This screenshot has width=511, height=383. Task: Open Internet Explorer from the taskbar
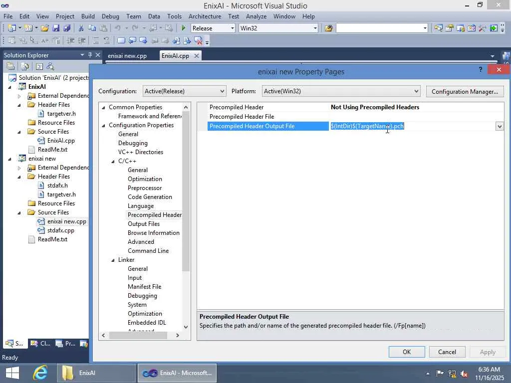[x=40, y=373]
